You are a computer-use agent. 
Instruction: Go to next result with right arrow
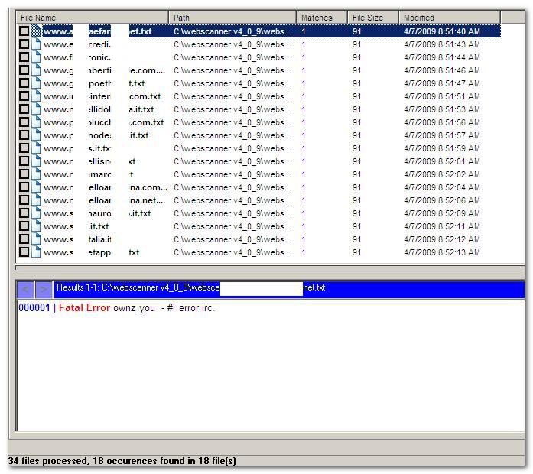44,289
